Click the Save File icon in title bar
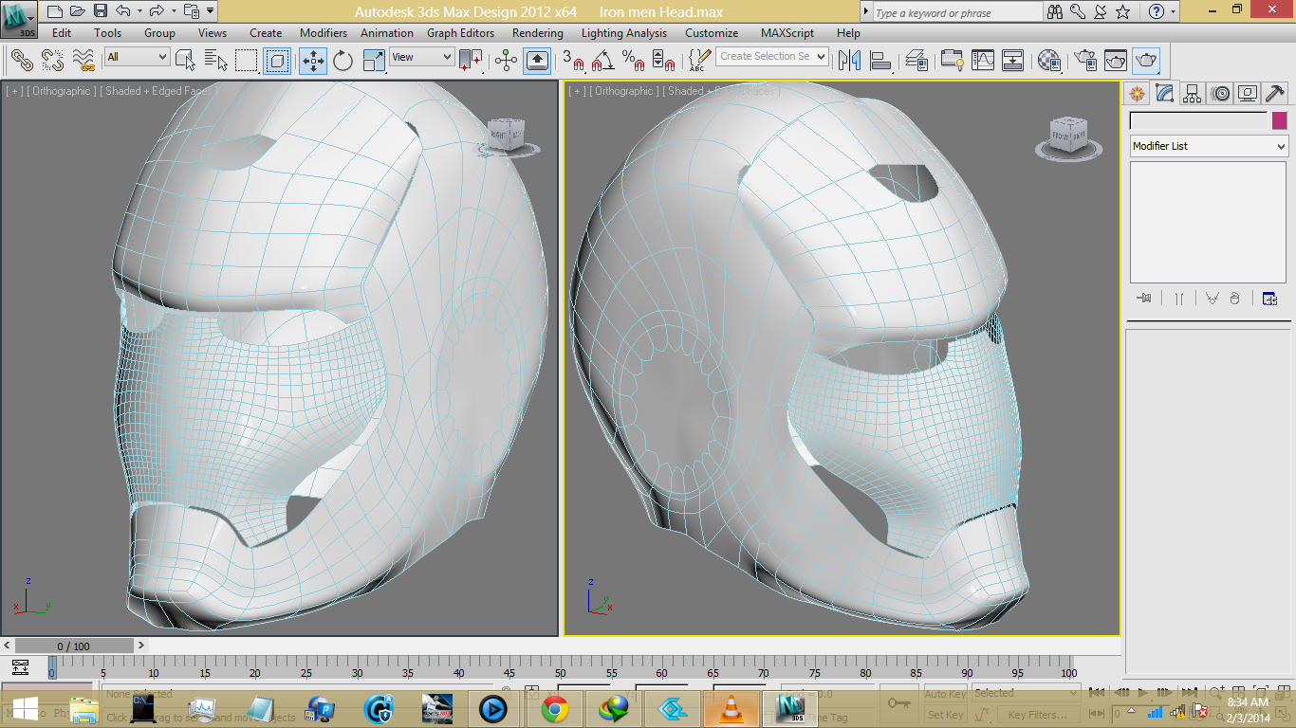This screenshot has height=728, width=1296. click(101, 11)
